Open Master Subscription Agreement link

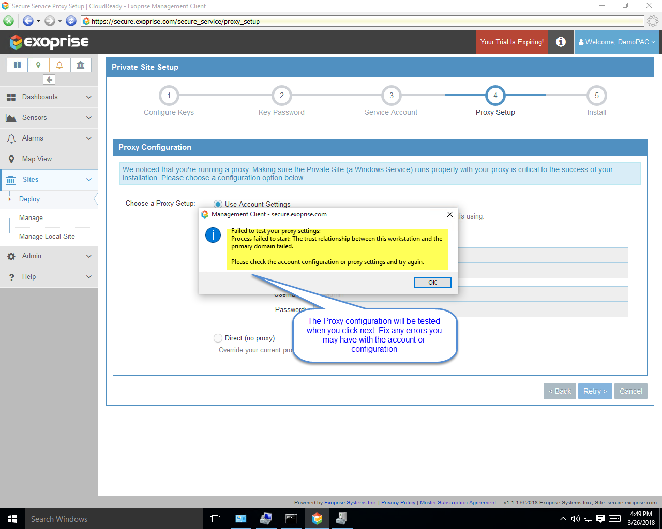(458, 502)
